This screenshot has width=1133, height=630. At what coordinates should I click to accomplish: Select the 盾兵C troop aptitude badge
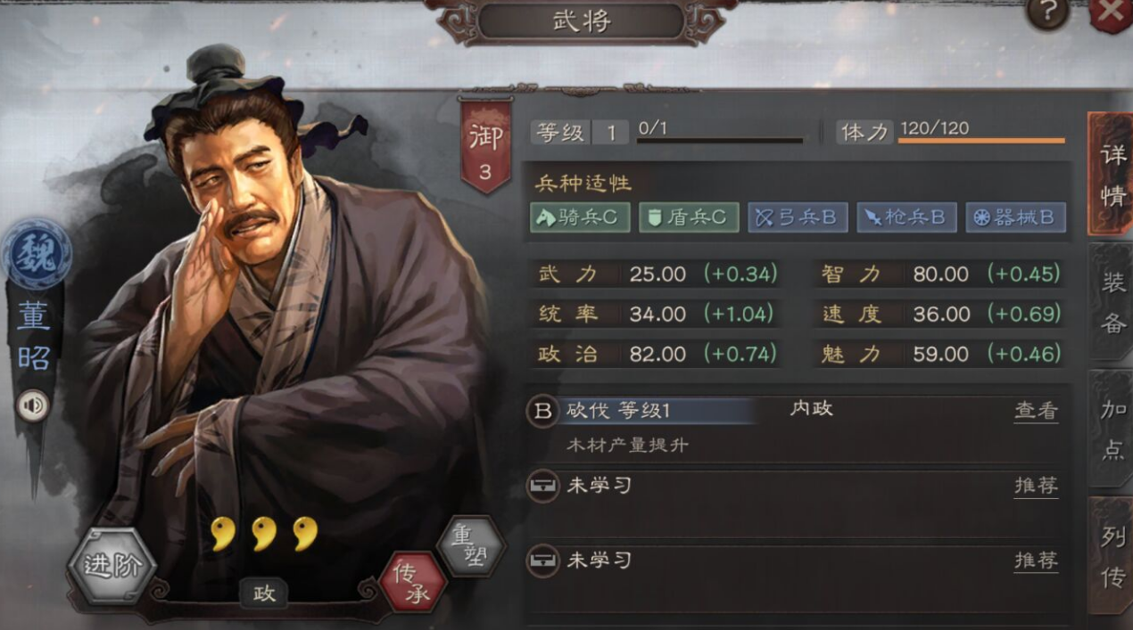[689, 217]
